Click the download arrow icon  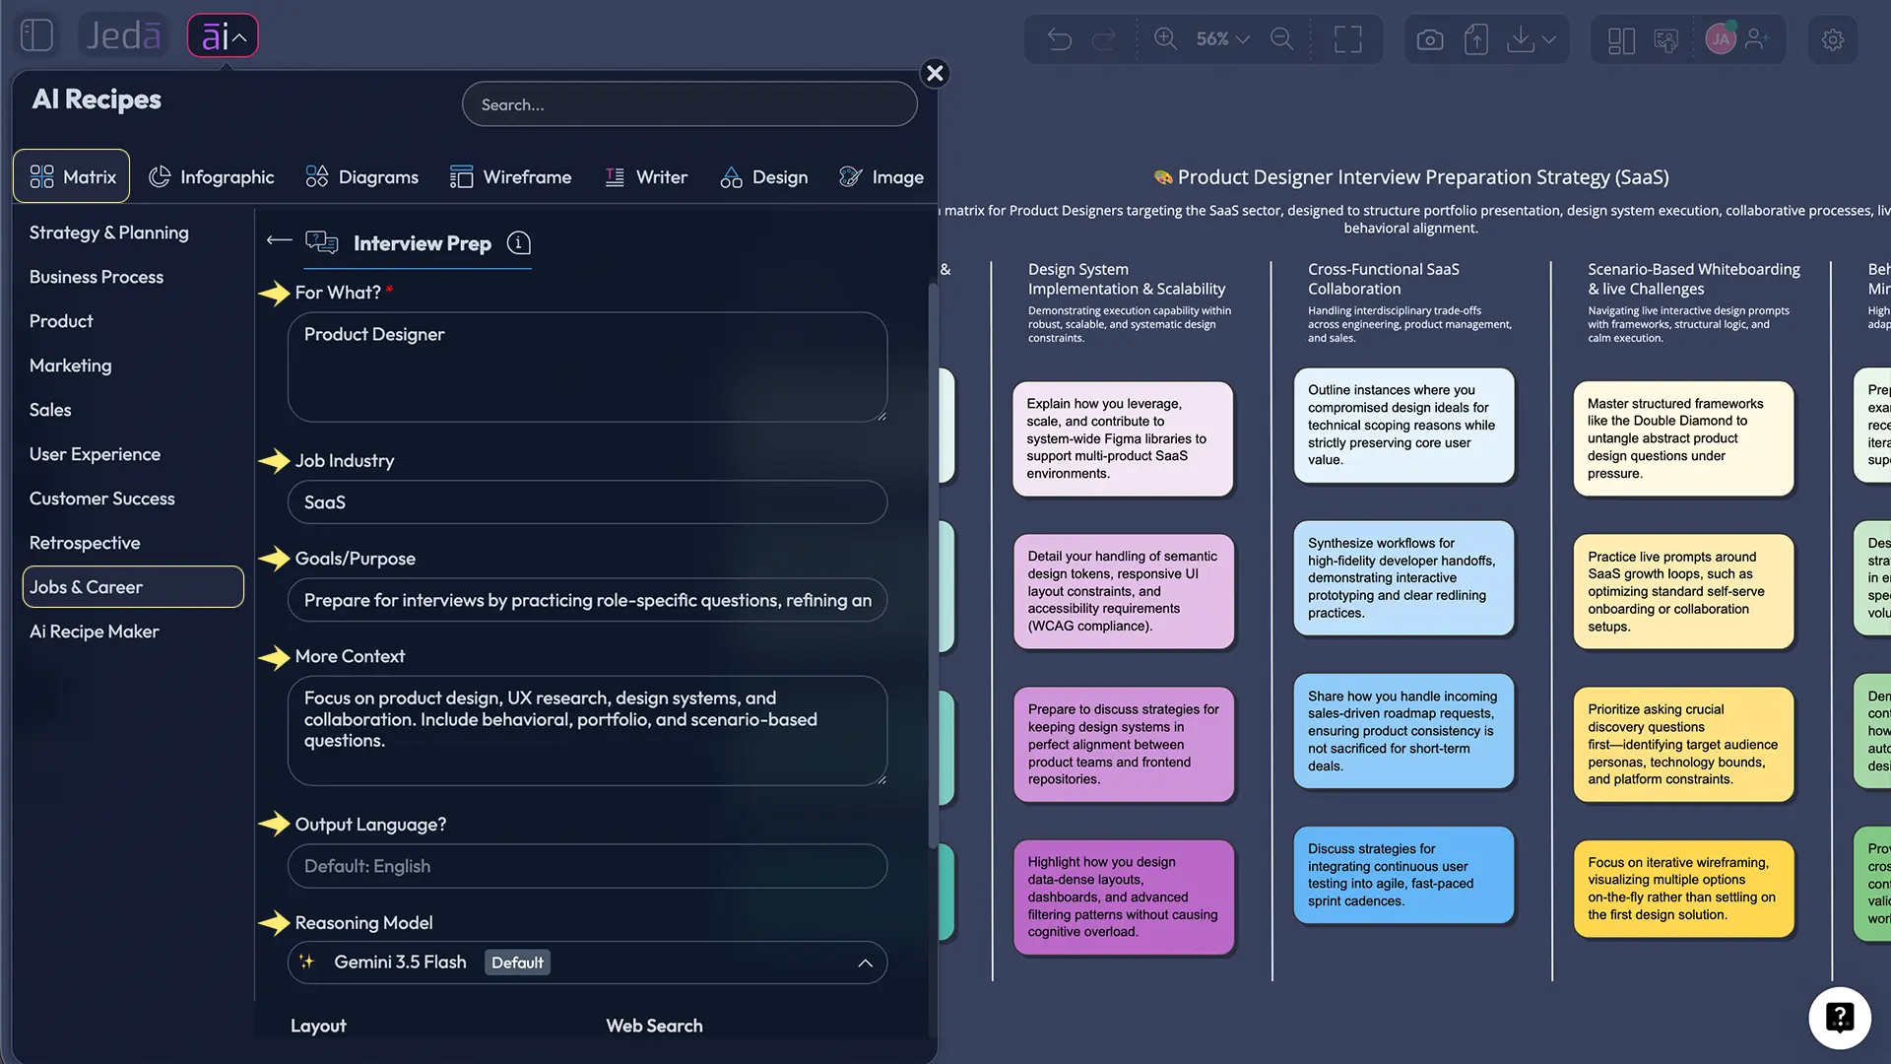click(1521, 39)
